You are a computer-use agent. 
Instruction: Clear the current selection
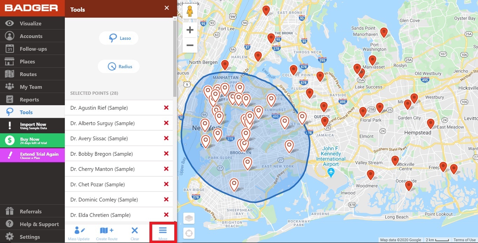(x=134, y=232)
